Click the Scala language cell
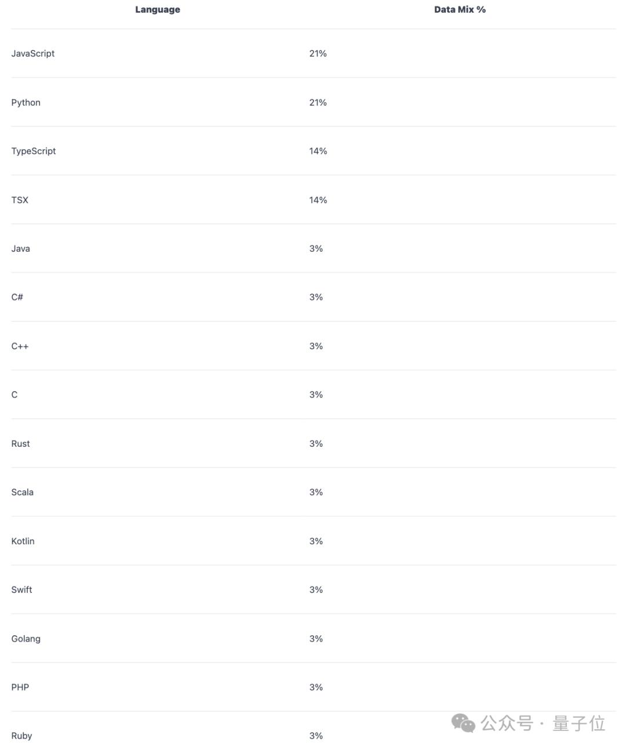This screenshot has width=626, height=749. coord(23,492)
